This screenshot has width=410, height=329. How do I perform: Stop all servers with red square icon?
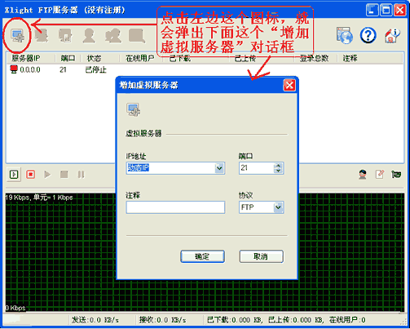click(x=30, y=174)
